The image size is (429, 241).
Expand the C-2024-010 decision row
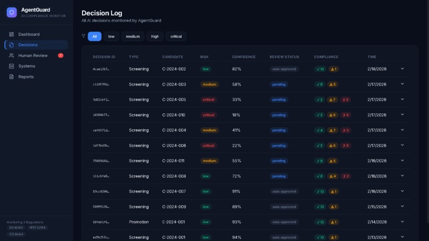[x=402, y=114]
